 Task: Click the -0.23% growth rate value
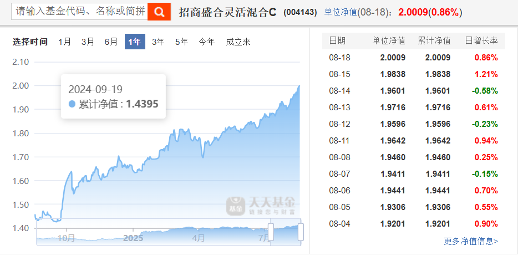pos(485,124)
